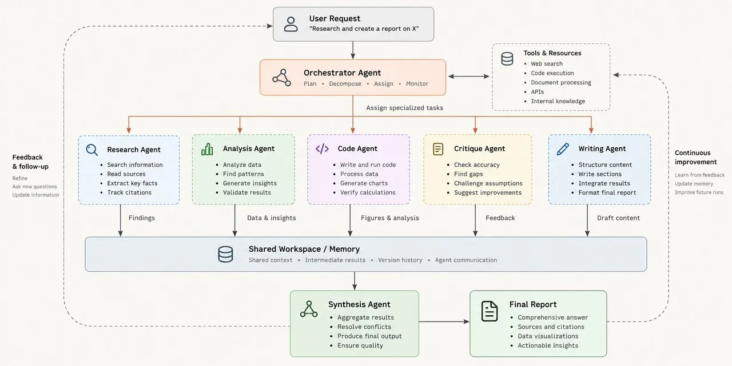Viewport: 732px width, 366px height.
Task: Click the Shared Workspace / Memory heading
Action: pos(304,249)
